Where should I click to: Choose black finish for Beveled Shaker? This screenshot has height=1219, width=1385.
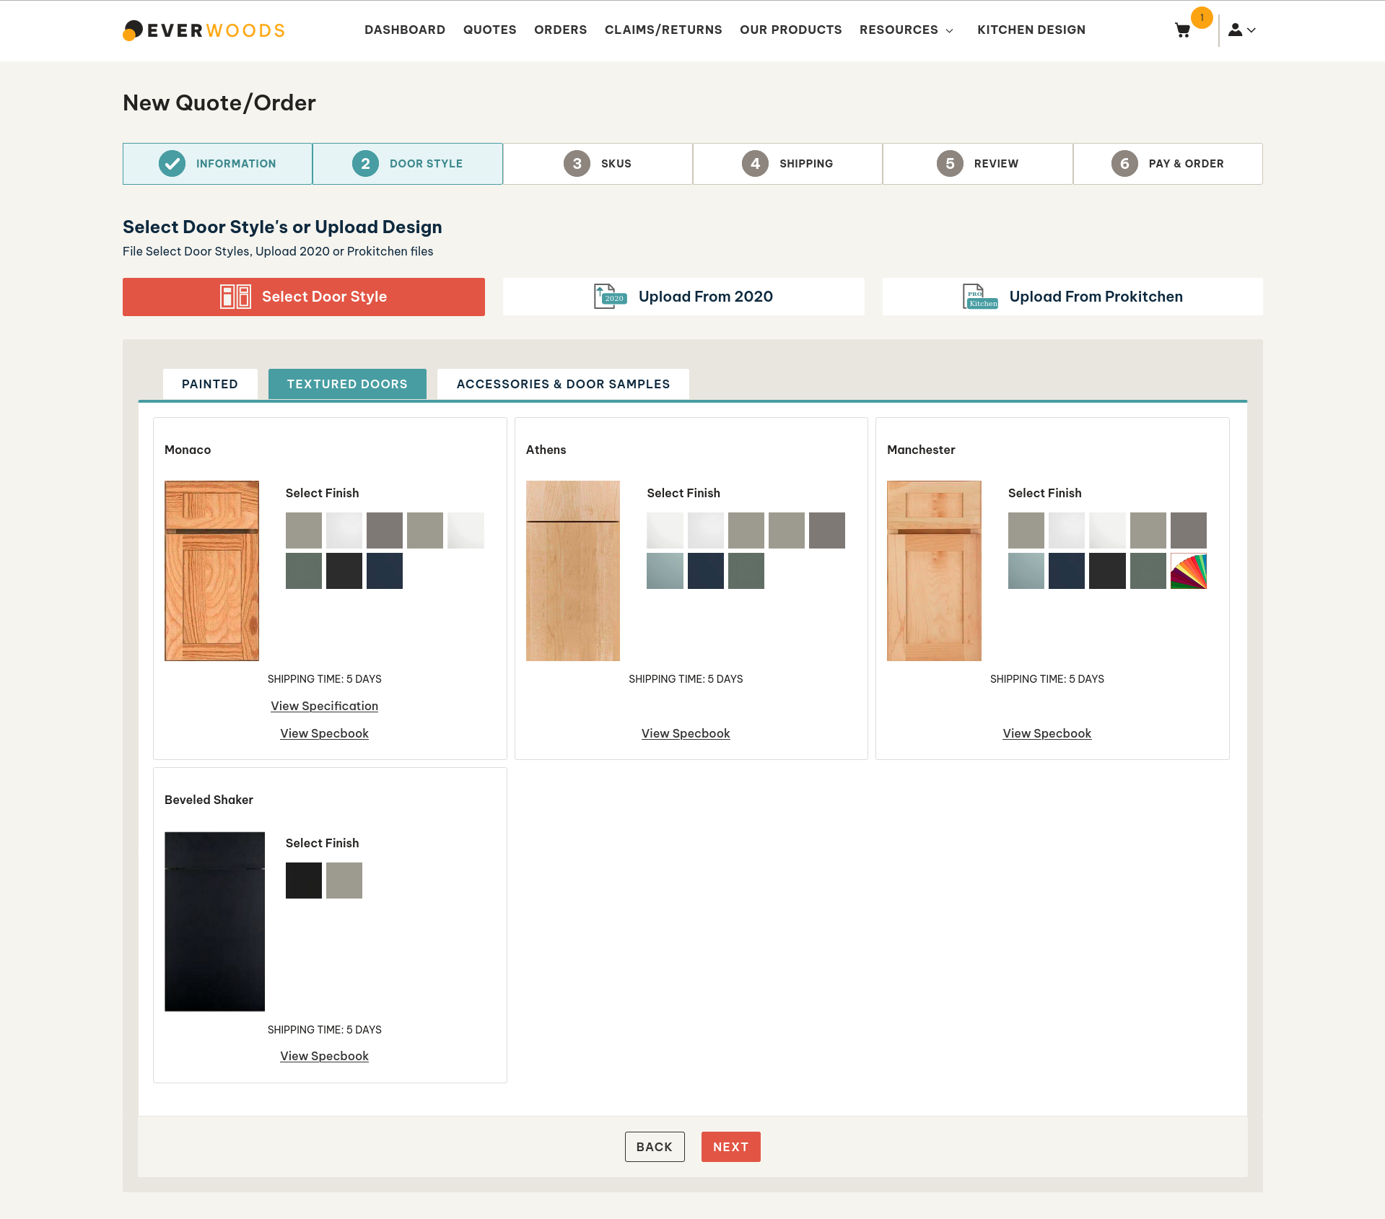pyautogui.click(x=303, y=881)
